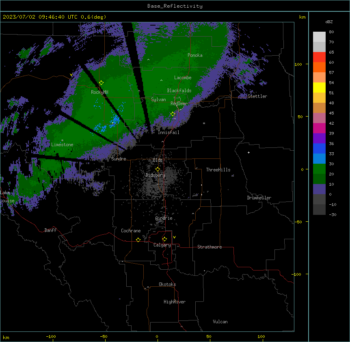The width and height of the screenshot is (350, 342).
Task: Select the red 60-65 dBZ legend swatch
Action: 319,57
